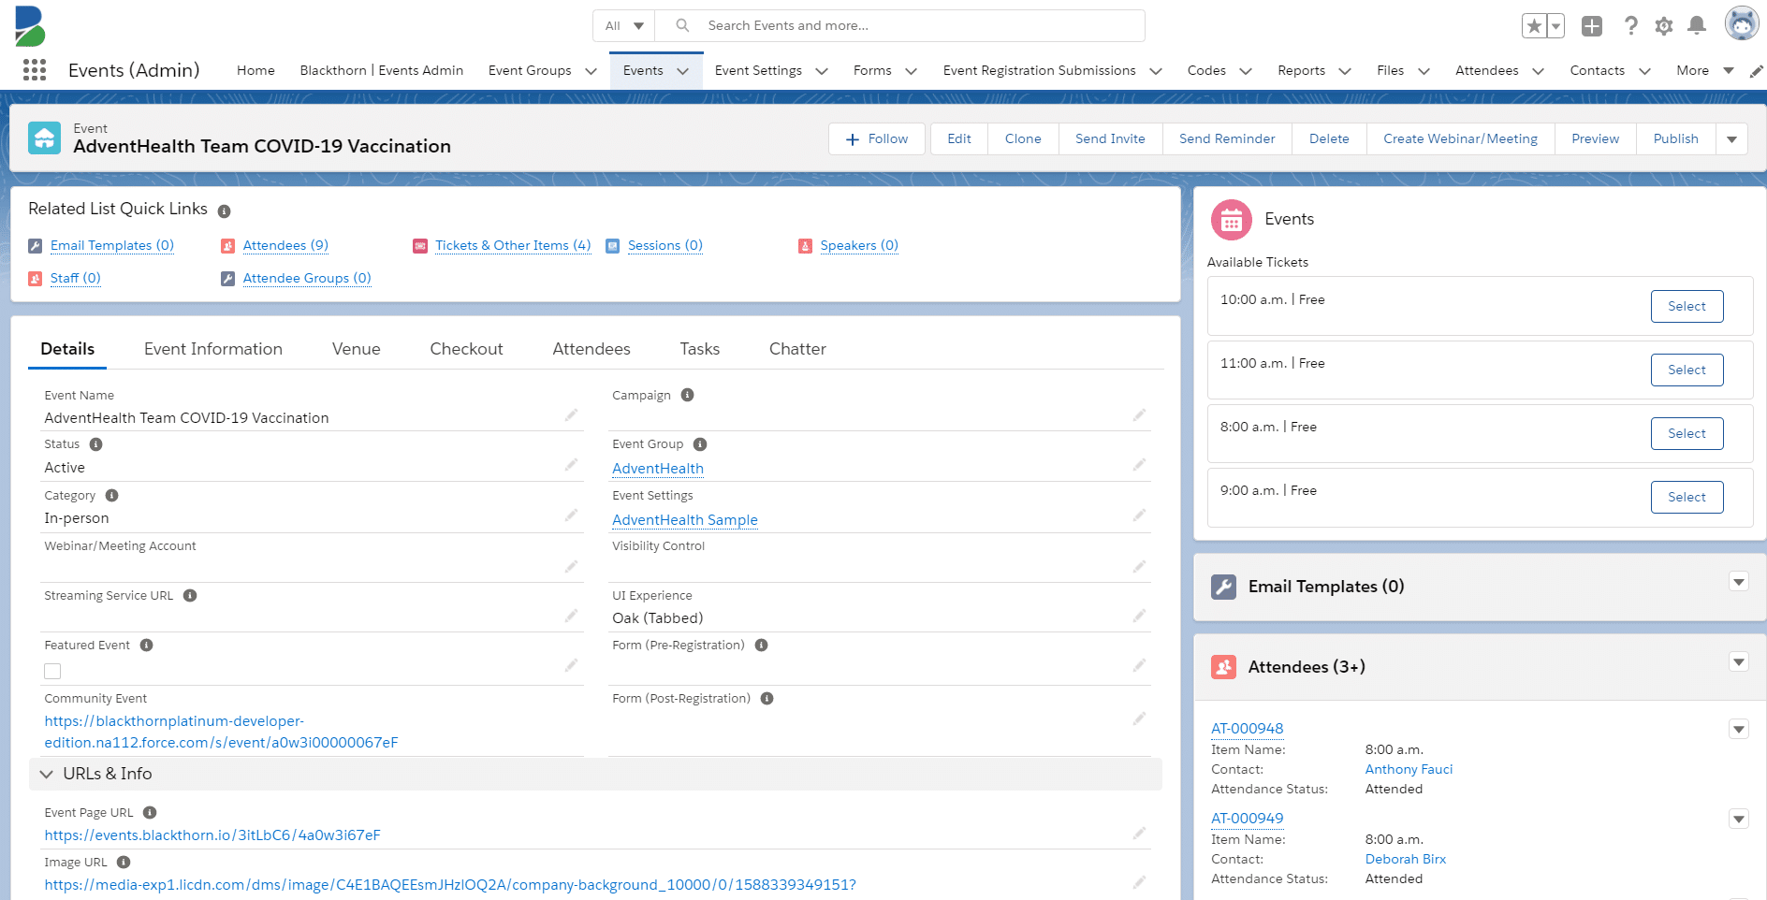The width and height of the screenshot is (1767, 900).
Task: Open the Attendees card action menu
Action: coord(1739,662)
